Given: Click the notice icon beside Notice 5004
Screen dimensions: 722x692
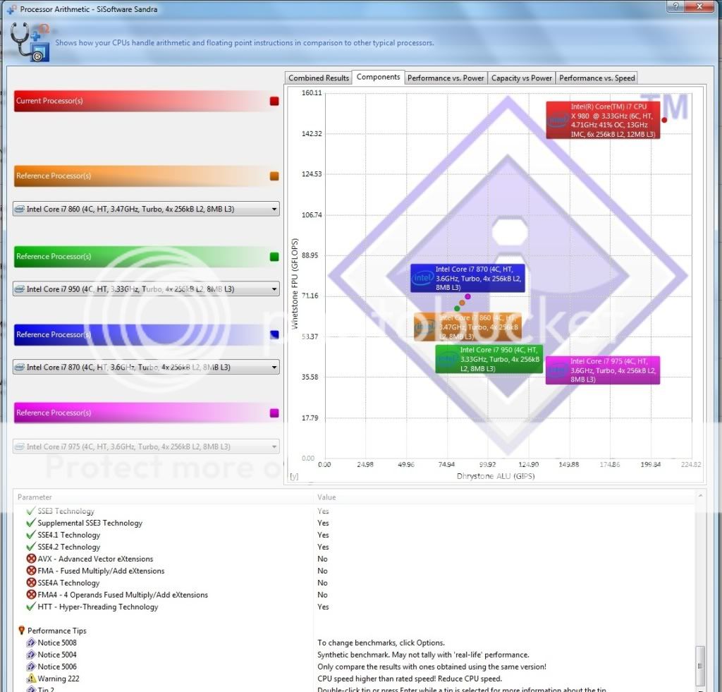Looking at the screenshot, I should (x=31, y=655).
